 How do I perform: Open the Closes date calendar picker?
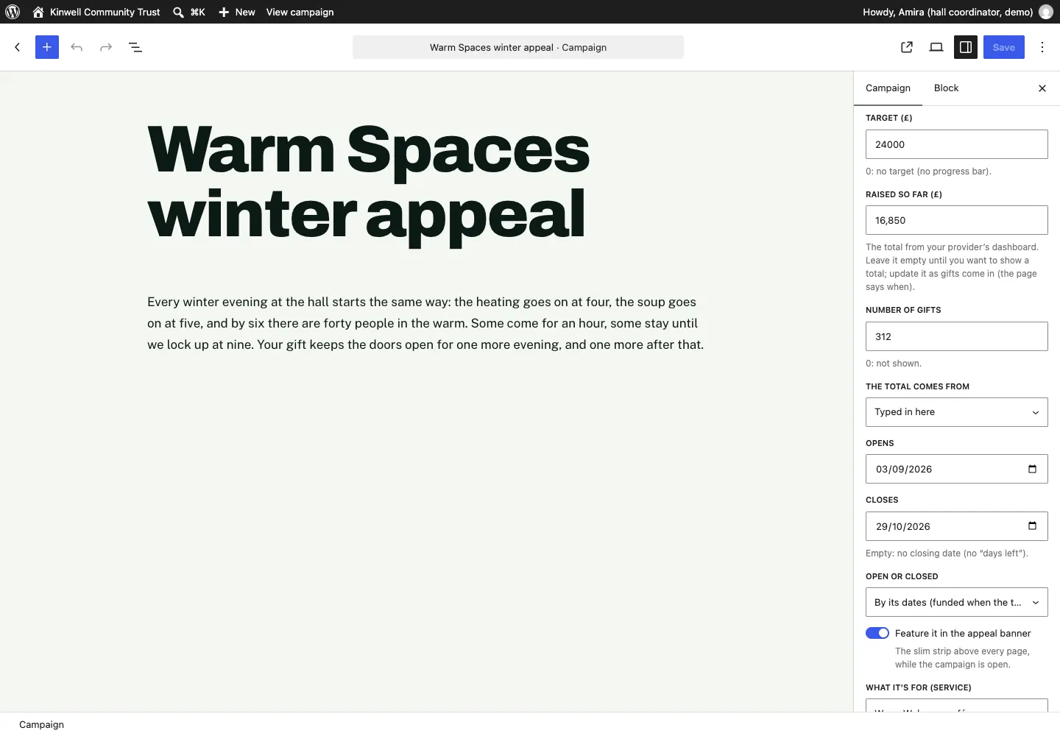[1032, 526]
